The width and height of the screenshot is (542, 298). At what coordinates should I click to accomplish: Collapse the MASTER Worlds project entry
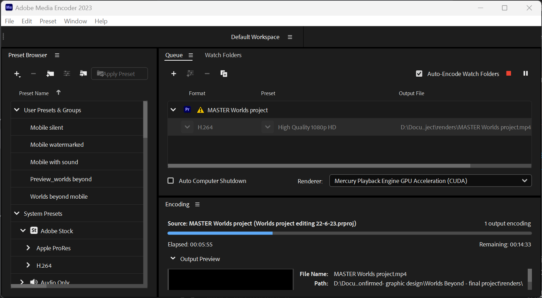(173, 109)
